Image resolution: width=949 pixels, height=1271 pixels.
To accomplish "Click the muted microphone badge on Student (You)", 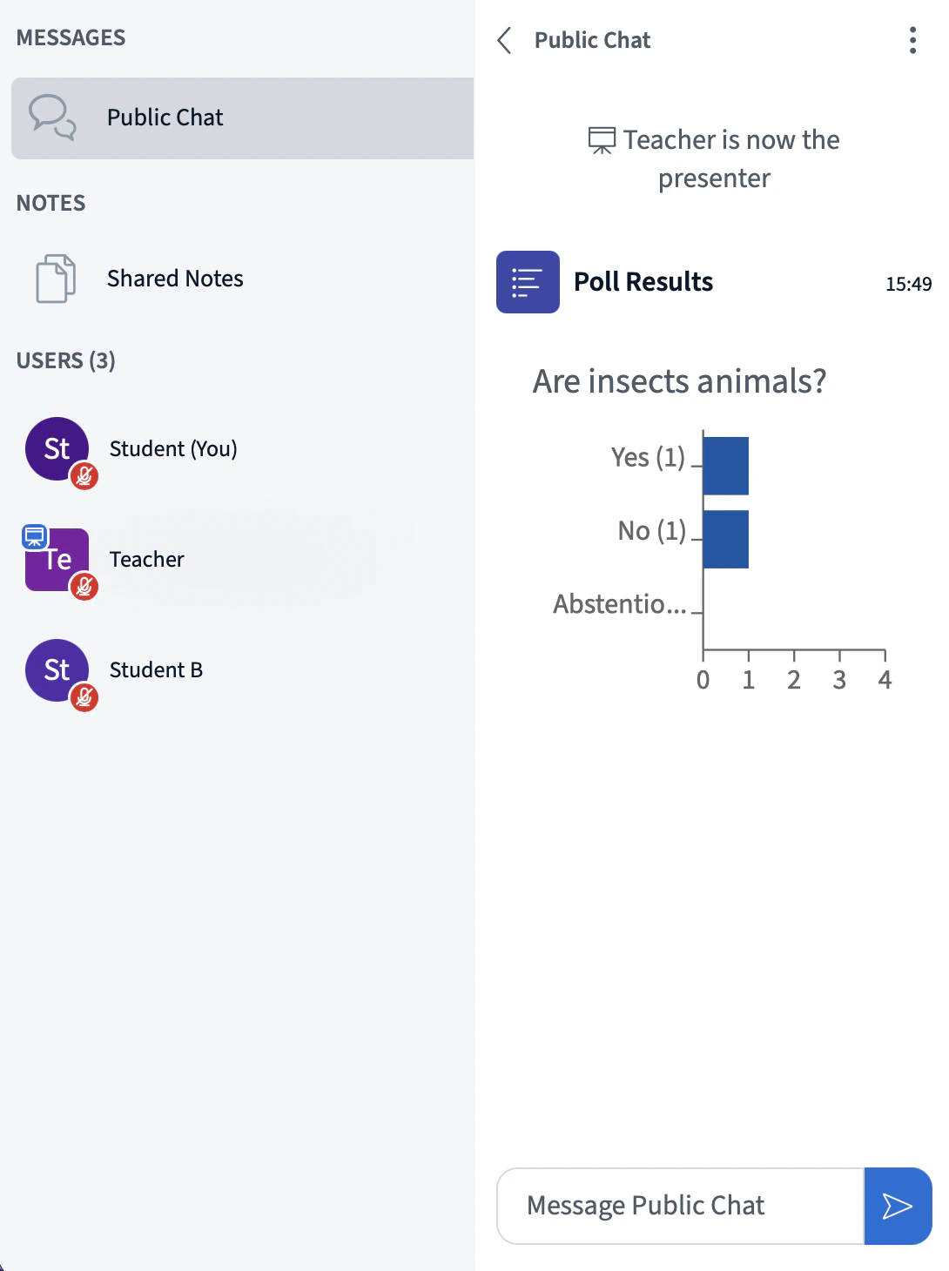I will click(84, 476).
